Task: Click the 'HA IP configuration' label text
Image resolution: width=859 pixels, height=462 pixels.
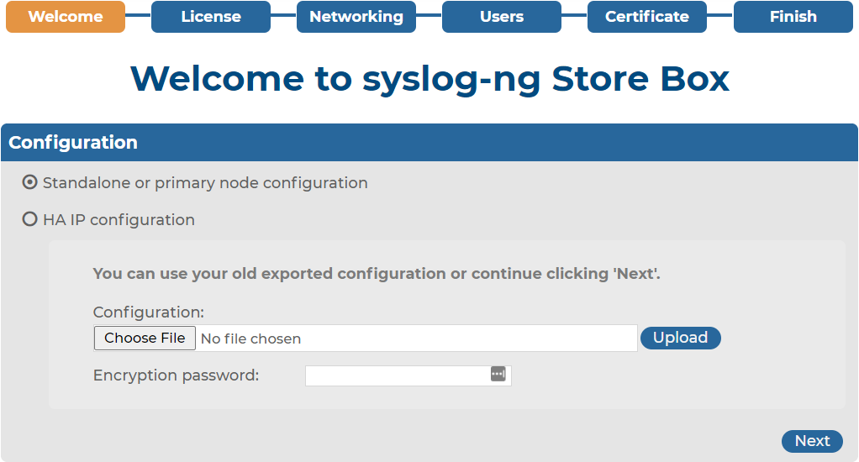Action: [x=119, y=220]
